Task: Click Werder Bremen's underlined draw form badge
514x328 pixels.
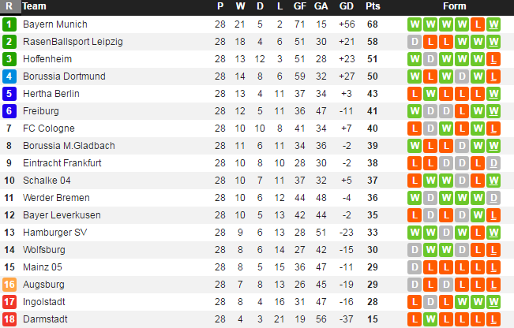Action: pyautogui.click(x=493, y=197)
